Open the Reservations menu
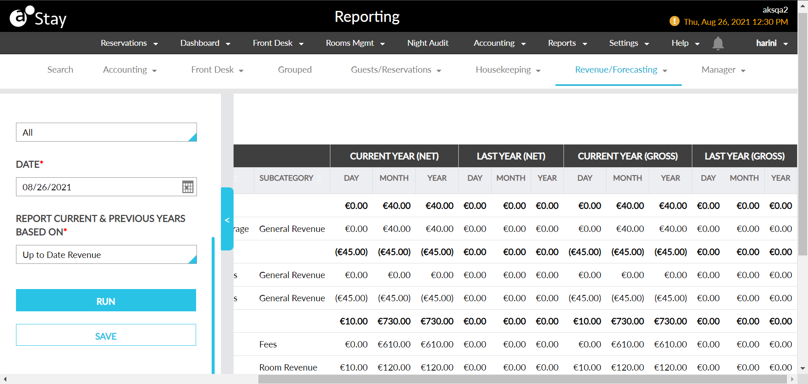The height and width of the screenshot is (384, 808). pyautogui.click(x=129, y=43)
